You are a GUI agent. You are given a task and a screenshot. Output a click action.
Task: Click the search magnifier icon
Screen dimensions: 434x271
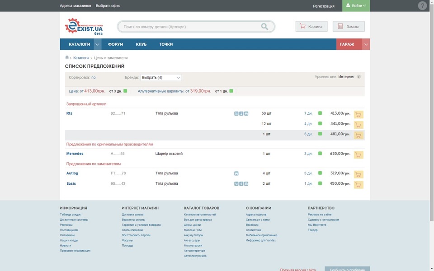(x=264, y=27)
